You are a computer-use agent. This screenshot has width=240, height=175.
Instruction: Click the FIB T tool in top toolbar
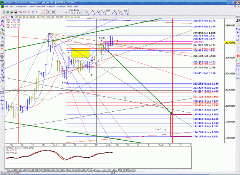tap(126, 12)
